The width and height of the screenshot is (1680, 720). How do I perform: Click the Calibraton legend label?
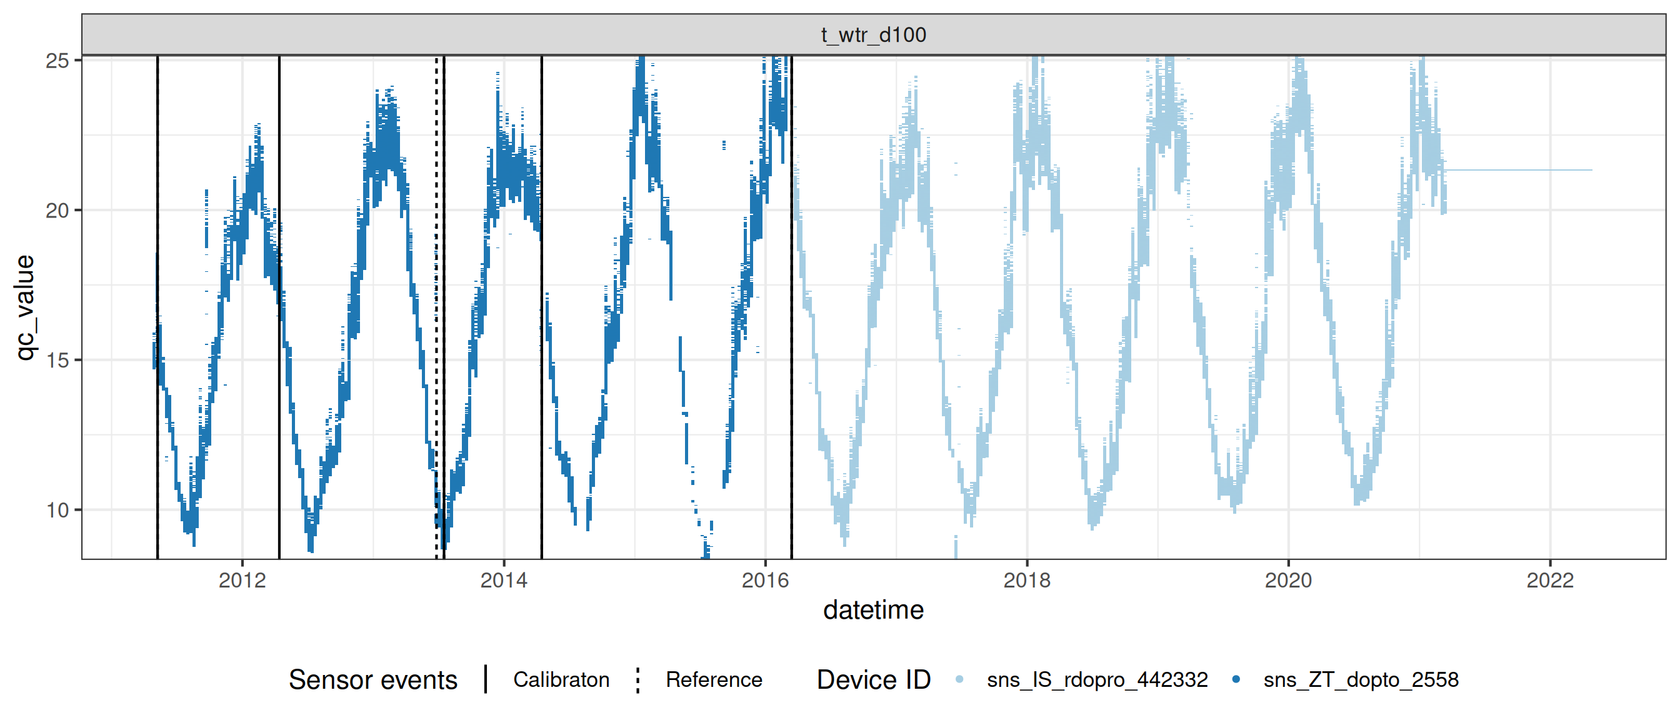561,679
